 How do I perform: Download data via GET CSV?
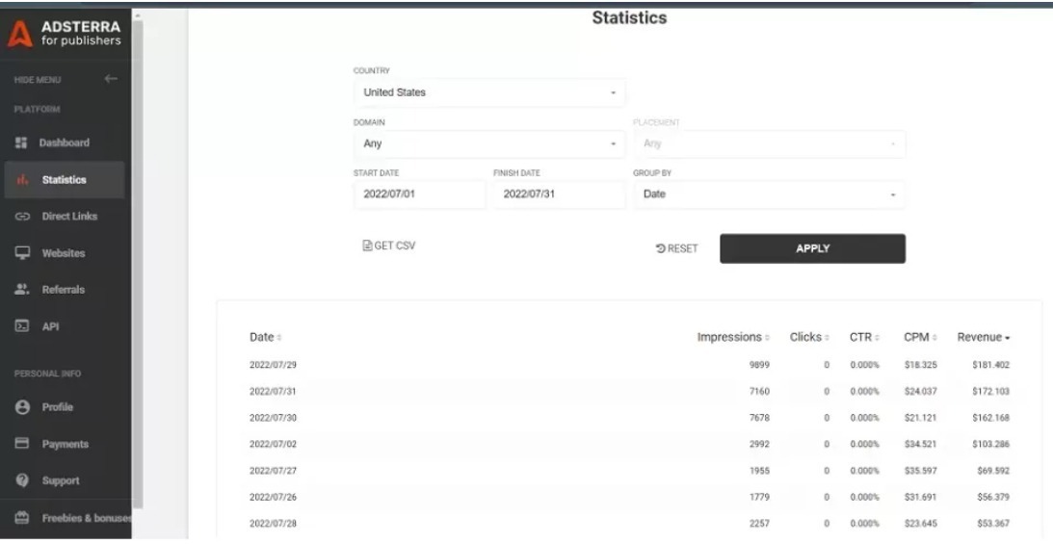(389, 246)
